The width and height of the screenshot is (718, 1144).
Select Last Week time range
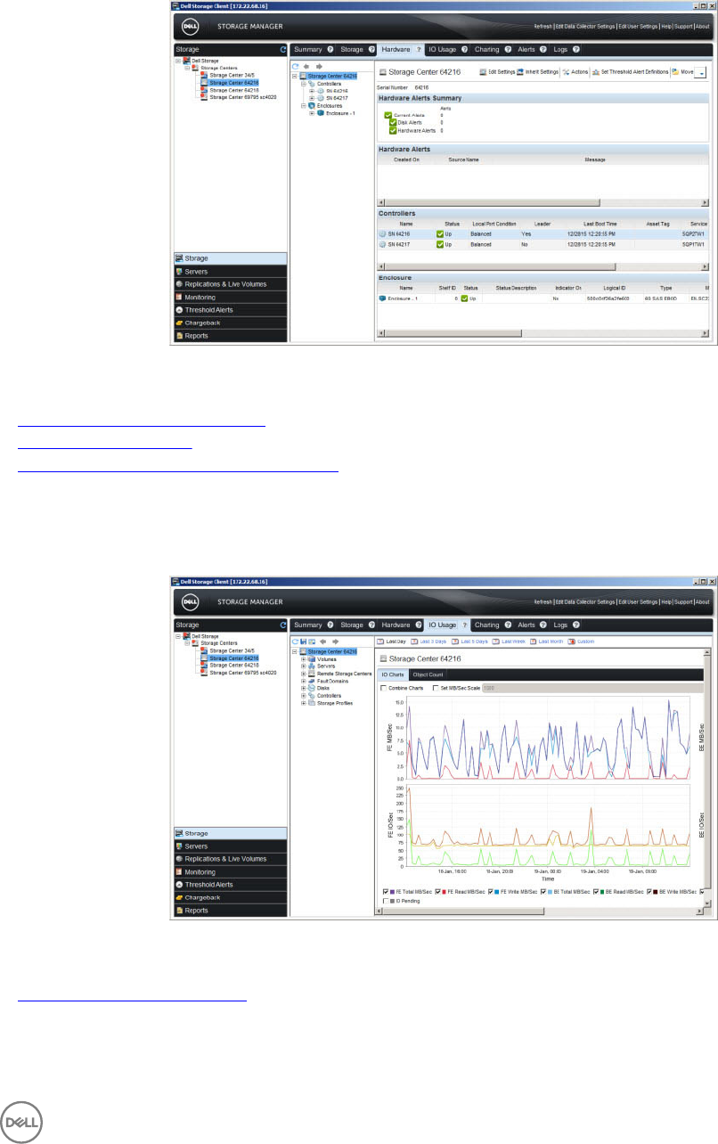(x=509, y=641)
